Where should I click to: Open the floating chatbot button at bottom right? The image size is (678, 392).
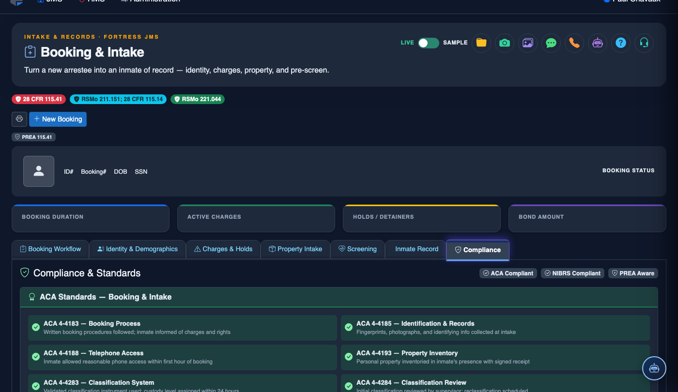coord(654,368)
